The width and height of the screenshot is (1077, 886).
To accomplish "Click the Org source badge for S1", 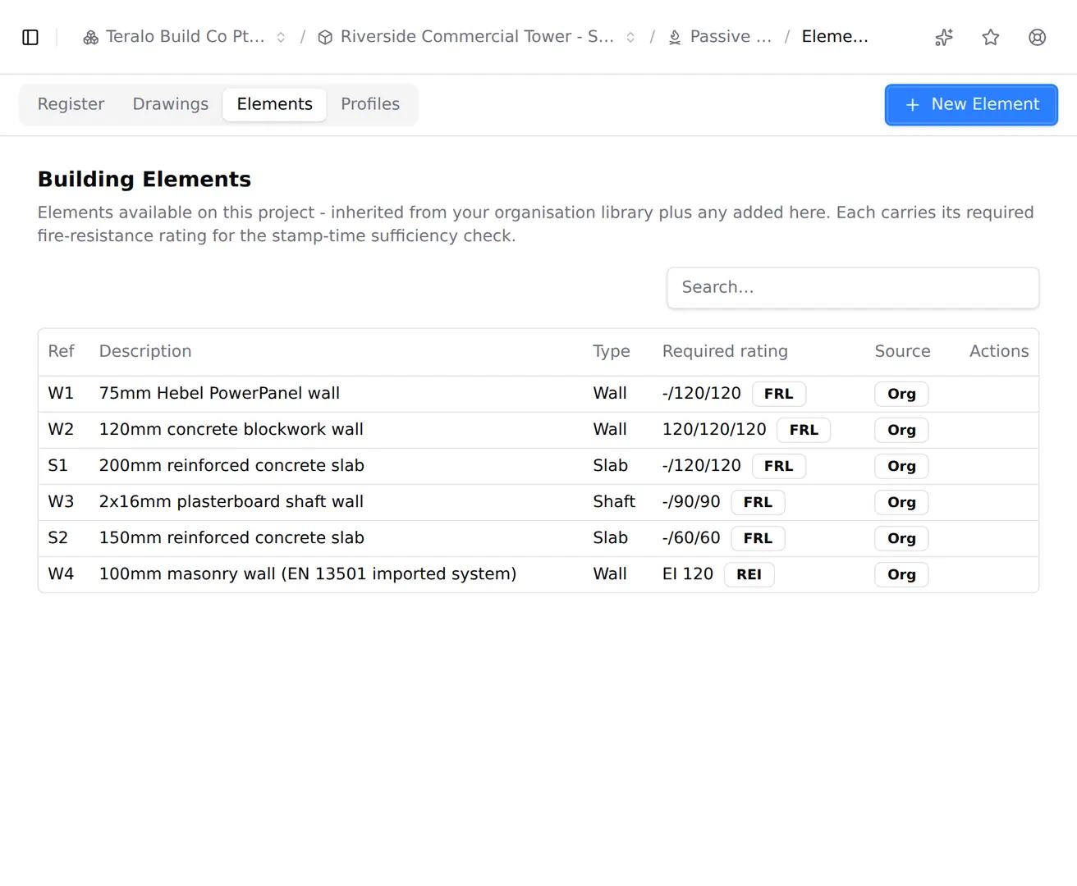I will (901, 466).
